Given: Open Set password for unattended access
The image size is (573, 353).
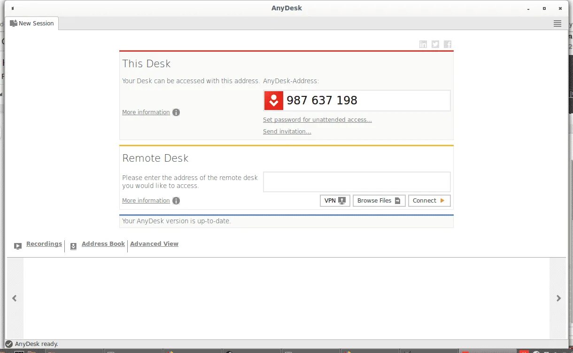Looking at the screenshot, I should point(317,120).
